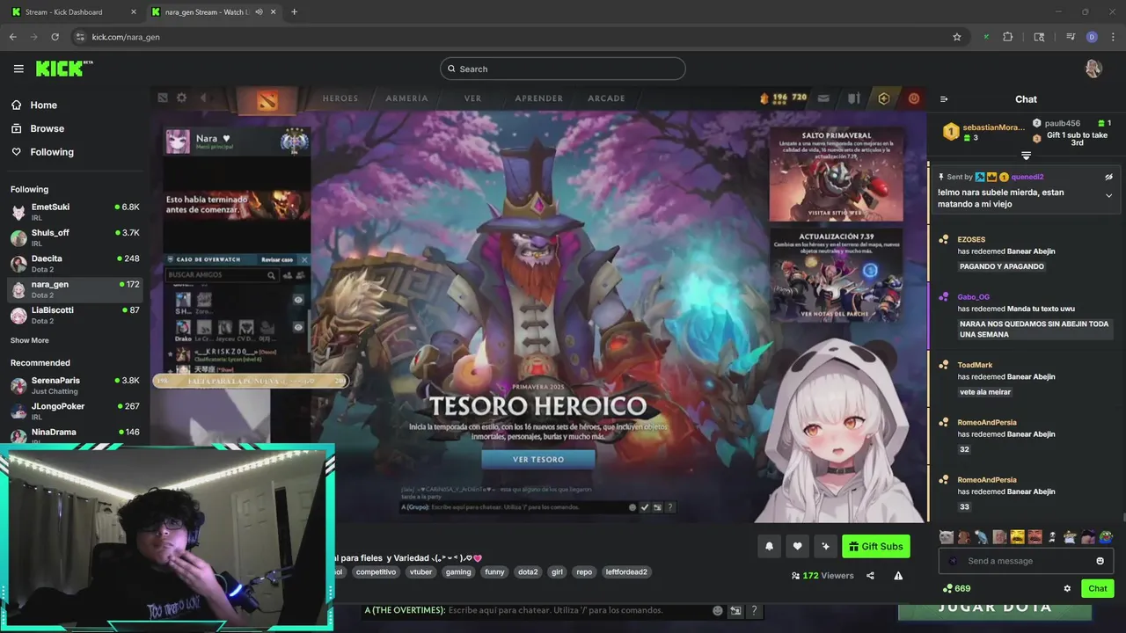Click the green Chat send button
1126x633 pixels.
point(1097,588)
